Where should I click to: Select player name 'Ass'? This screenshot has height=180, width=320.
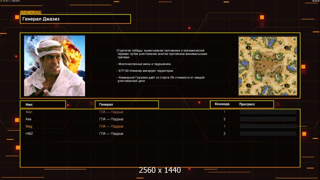28,119
